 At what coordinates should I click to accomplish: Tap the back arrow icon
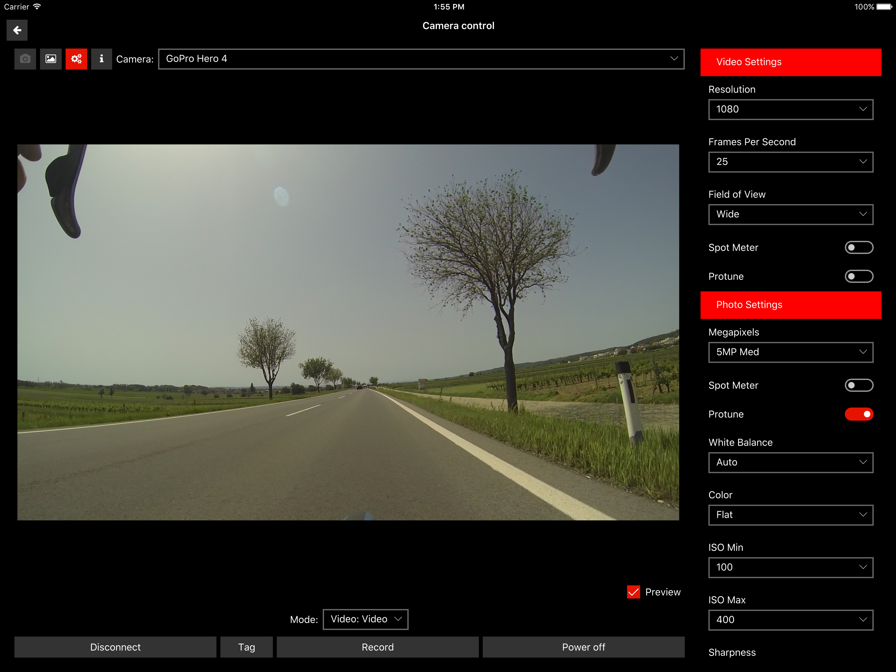pos(17,30)
